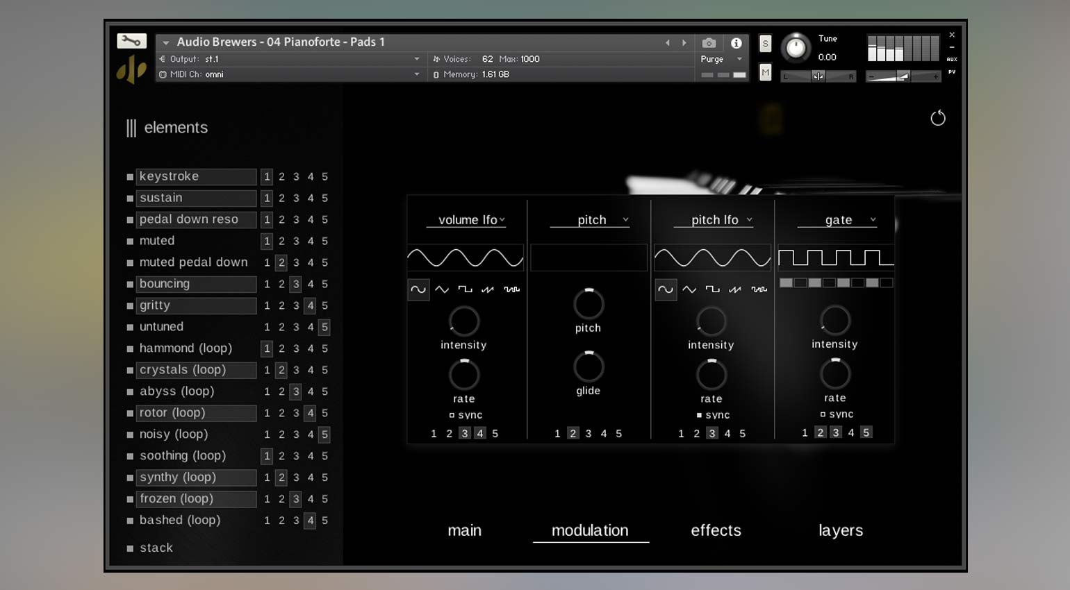Click the output volume slider in header
Image resolution: width=1070 pixels, height=590 pixels.
[x=903, y=76]
